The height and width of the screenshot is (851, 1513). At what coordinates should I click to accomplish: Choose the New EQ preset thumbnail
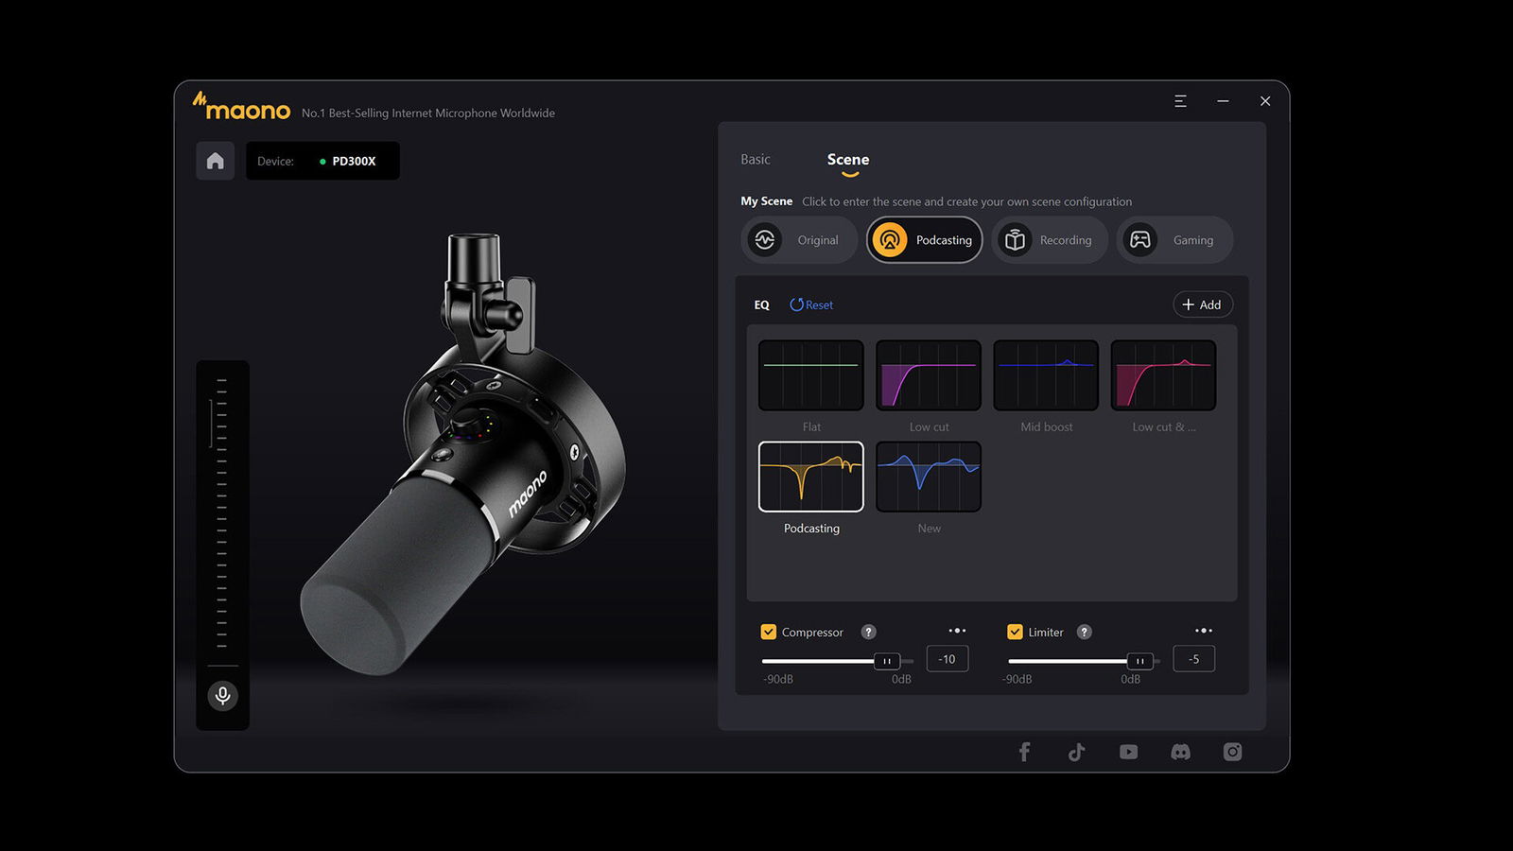929,477
